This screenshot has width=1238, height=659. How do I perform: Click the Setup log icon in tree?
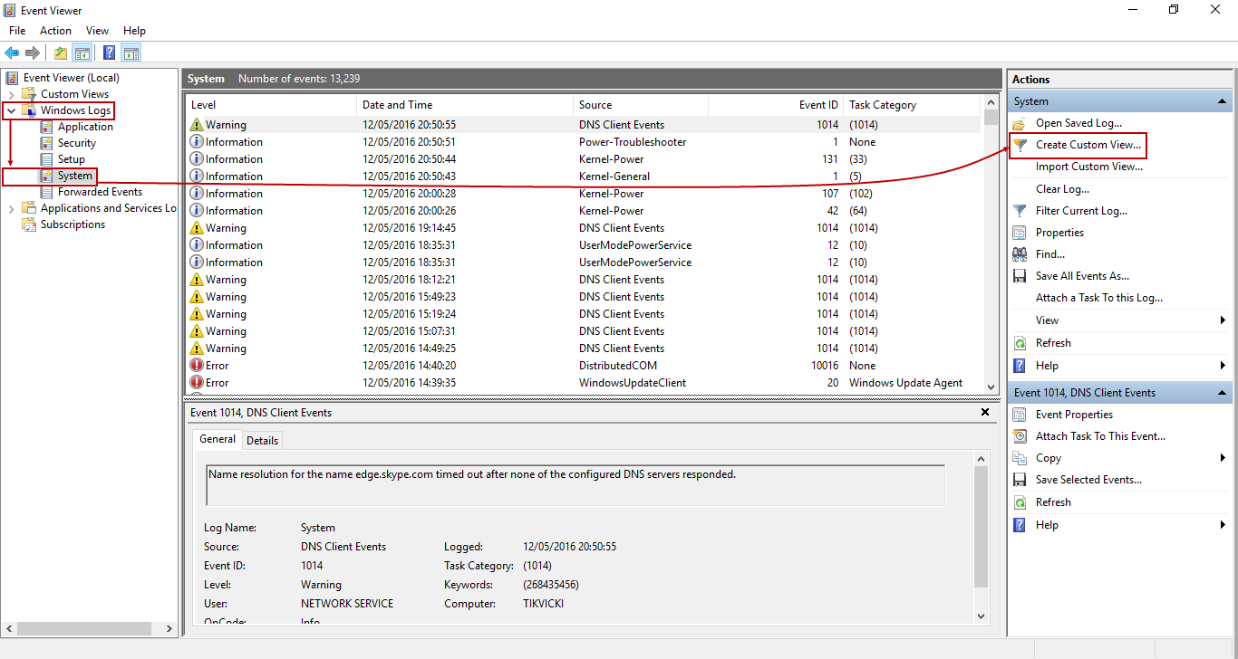pyautogui.click(x=47, y=159)
